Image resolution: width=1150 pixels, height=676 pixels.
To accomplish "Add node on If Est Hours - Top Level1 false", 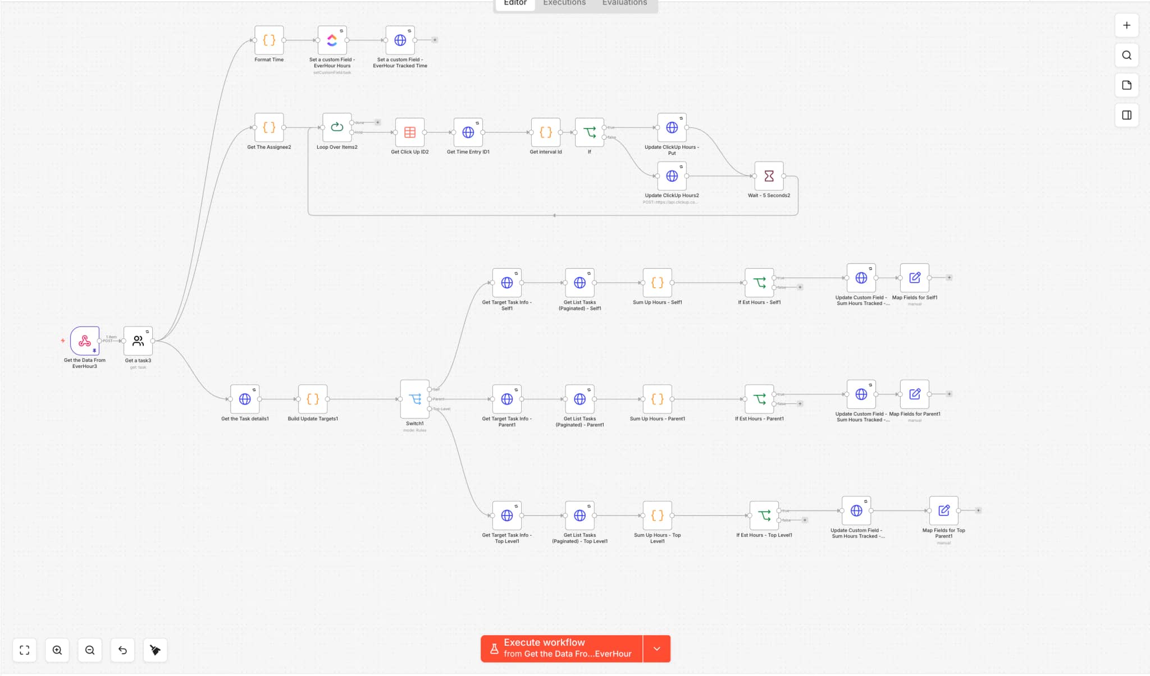I will pyautogui.click(x=805, y=520).
